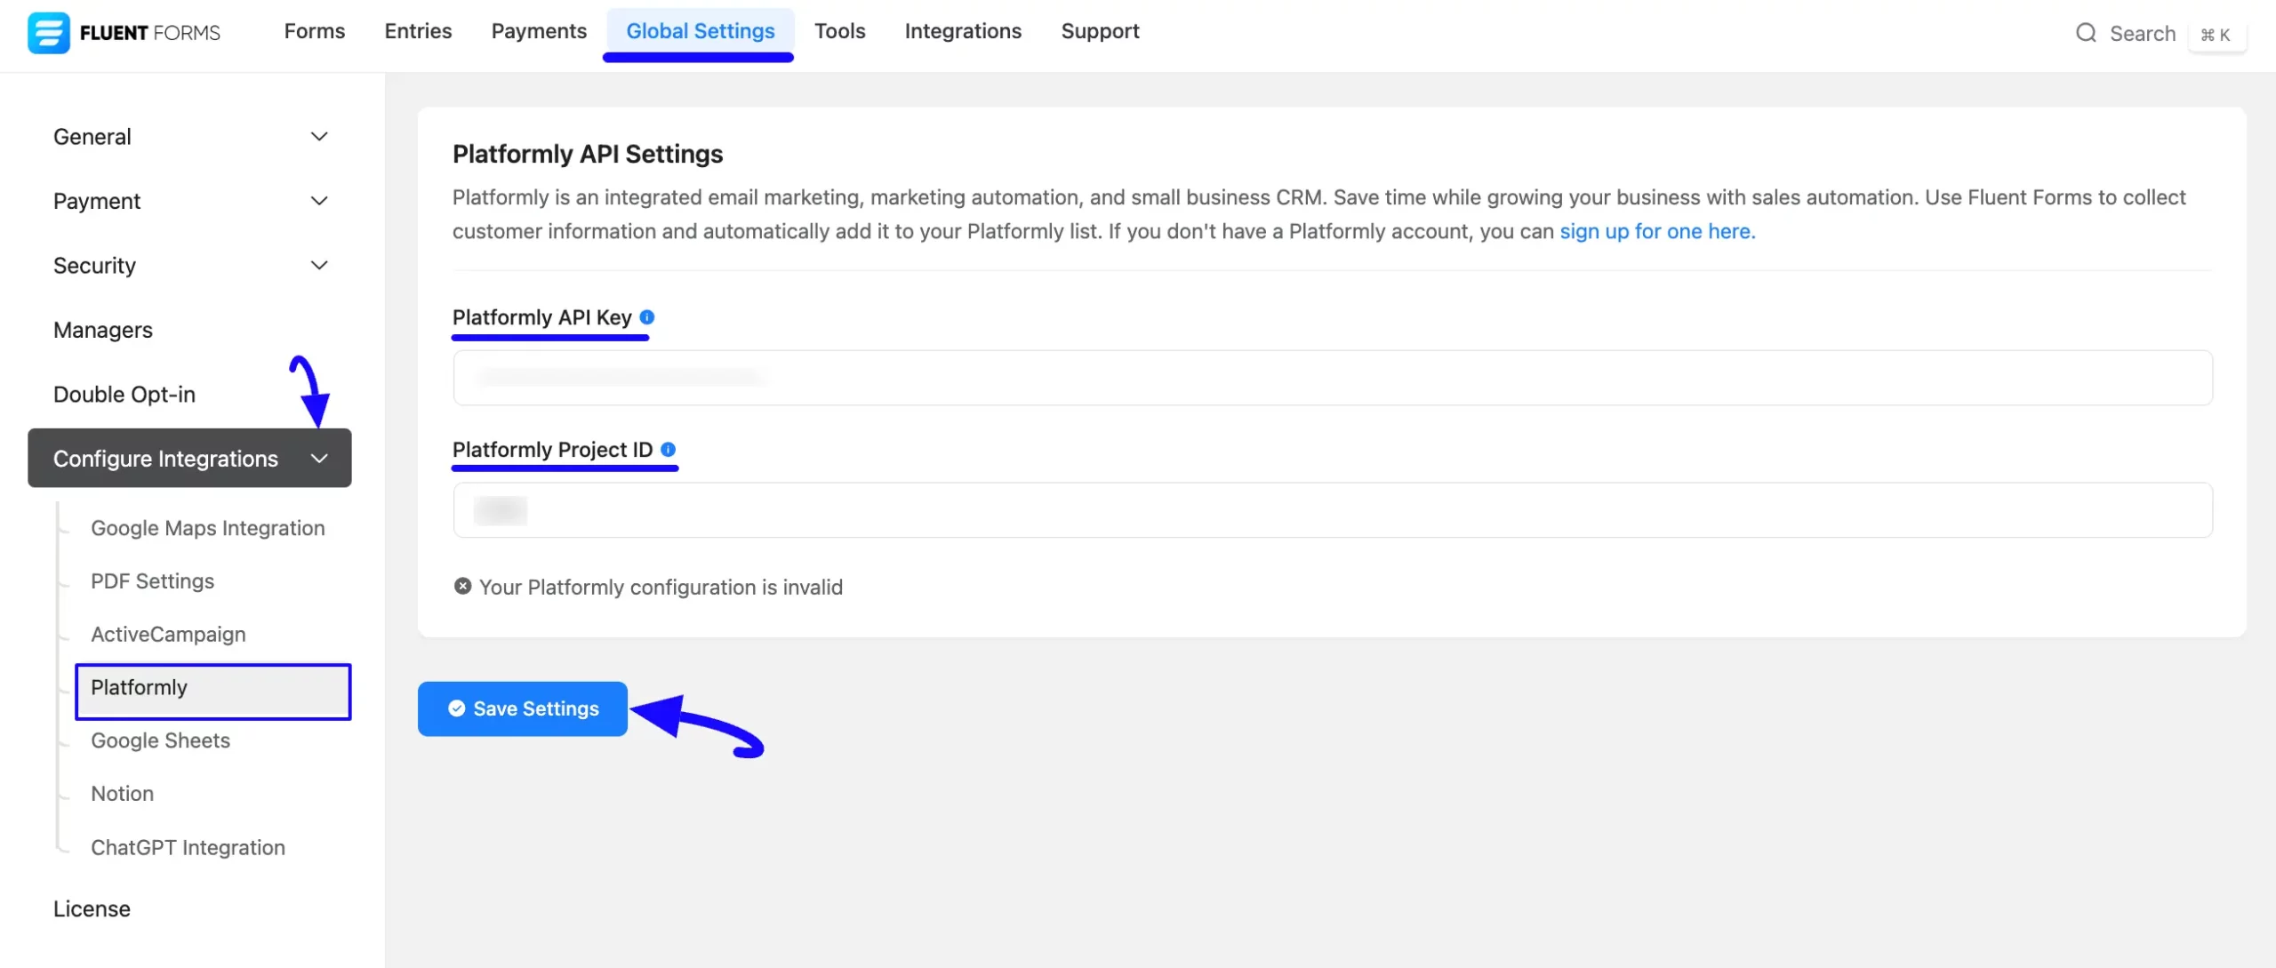2276x968 pixels.
Task: Click the 'Platformly API Key' label text
Action: (x=542, y=317)
